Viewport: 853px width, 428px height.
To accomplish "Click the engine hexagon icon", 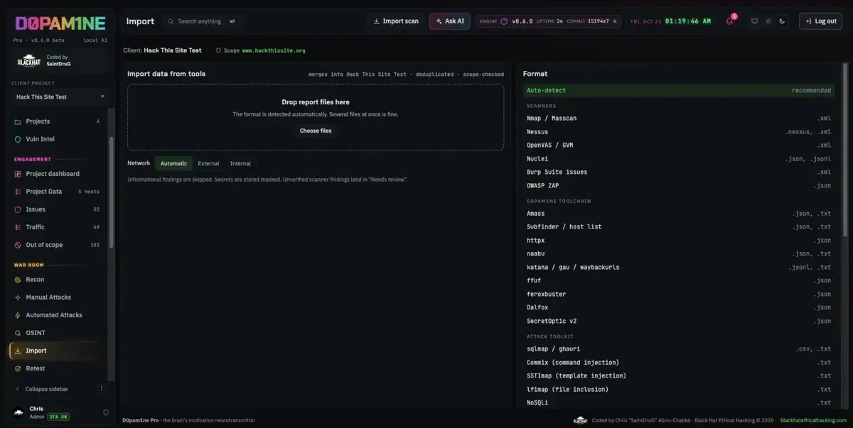I will (504, 21).
